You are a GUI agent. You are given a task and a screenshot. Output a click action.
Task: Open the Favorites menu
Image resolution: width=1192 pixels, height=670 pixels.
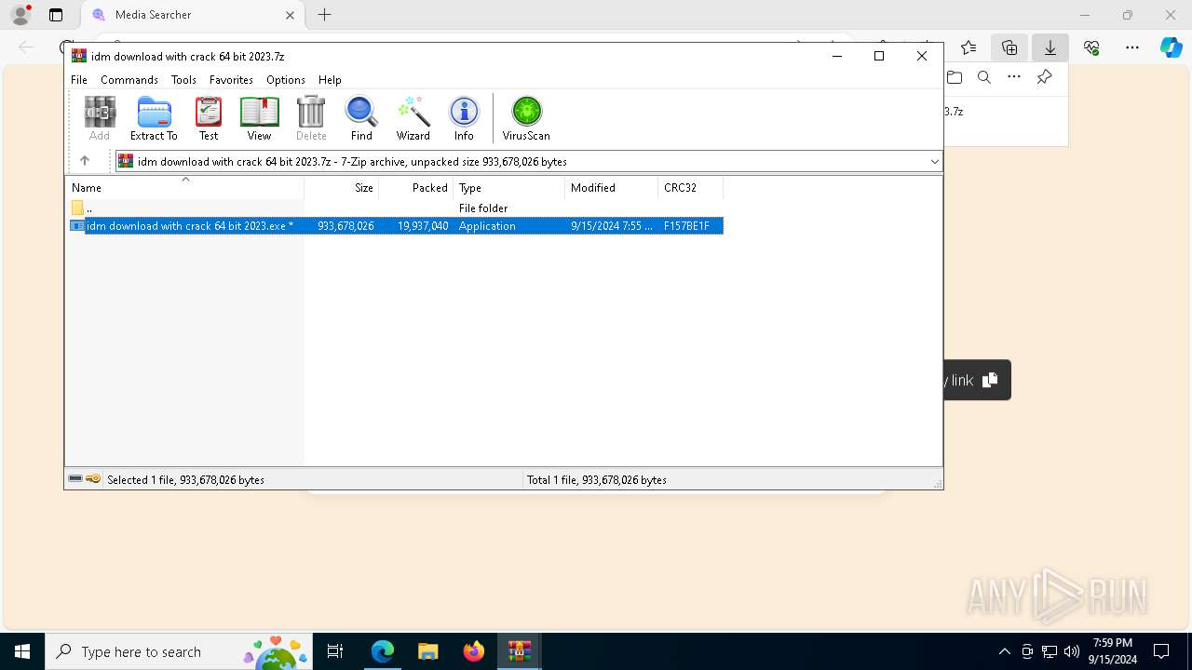coord(231,80)
